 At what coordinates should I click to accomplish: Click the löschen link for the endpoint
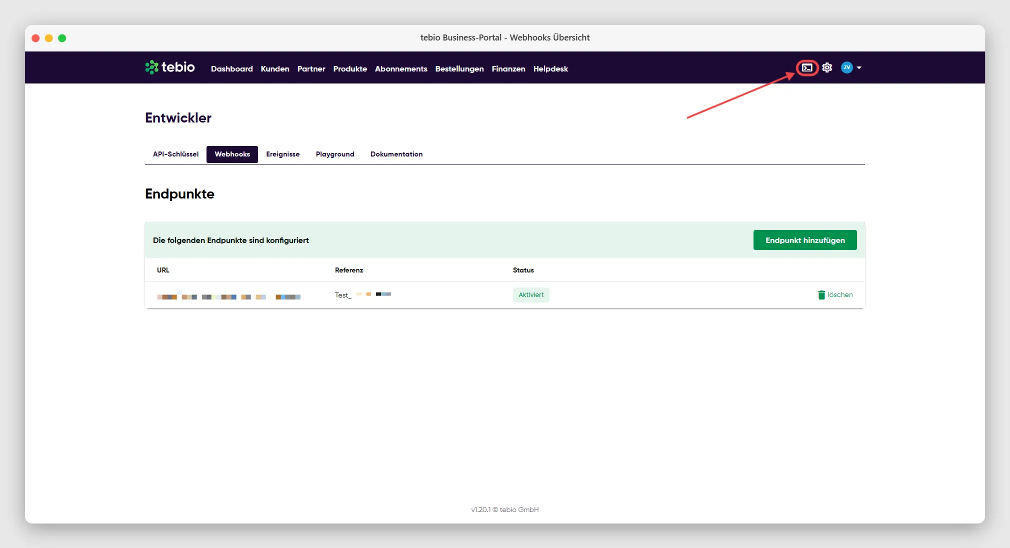(x=840, y=295)
